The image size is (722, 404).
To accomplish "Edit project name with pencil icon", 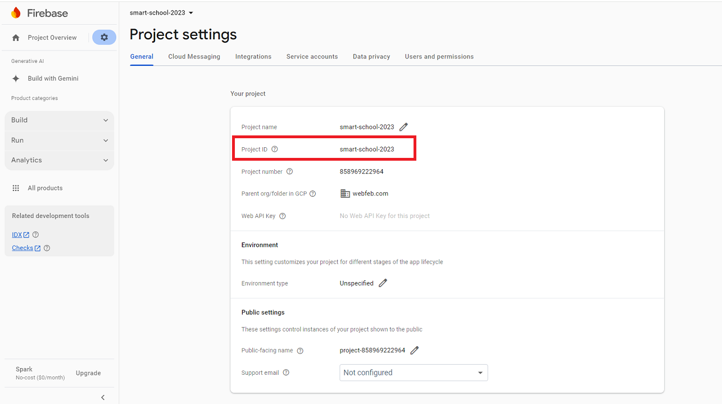I will pyautogui.click(x=403, y=127).
